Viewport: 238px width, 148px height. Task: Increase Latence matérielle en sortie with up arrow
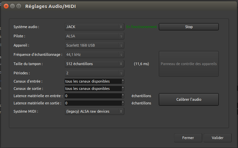123,102
